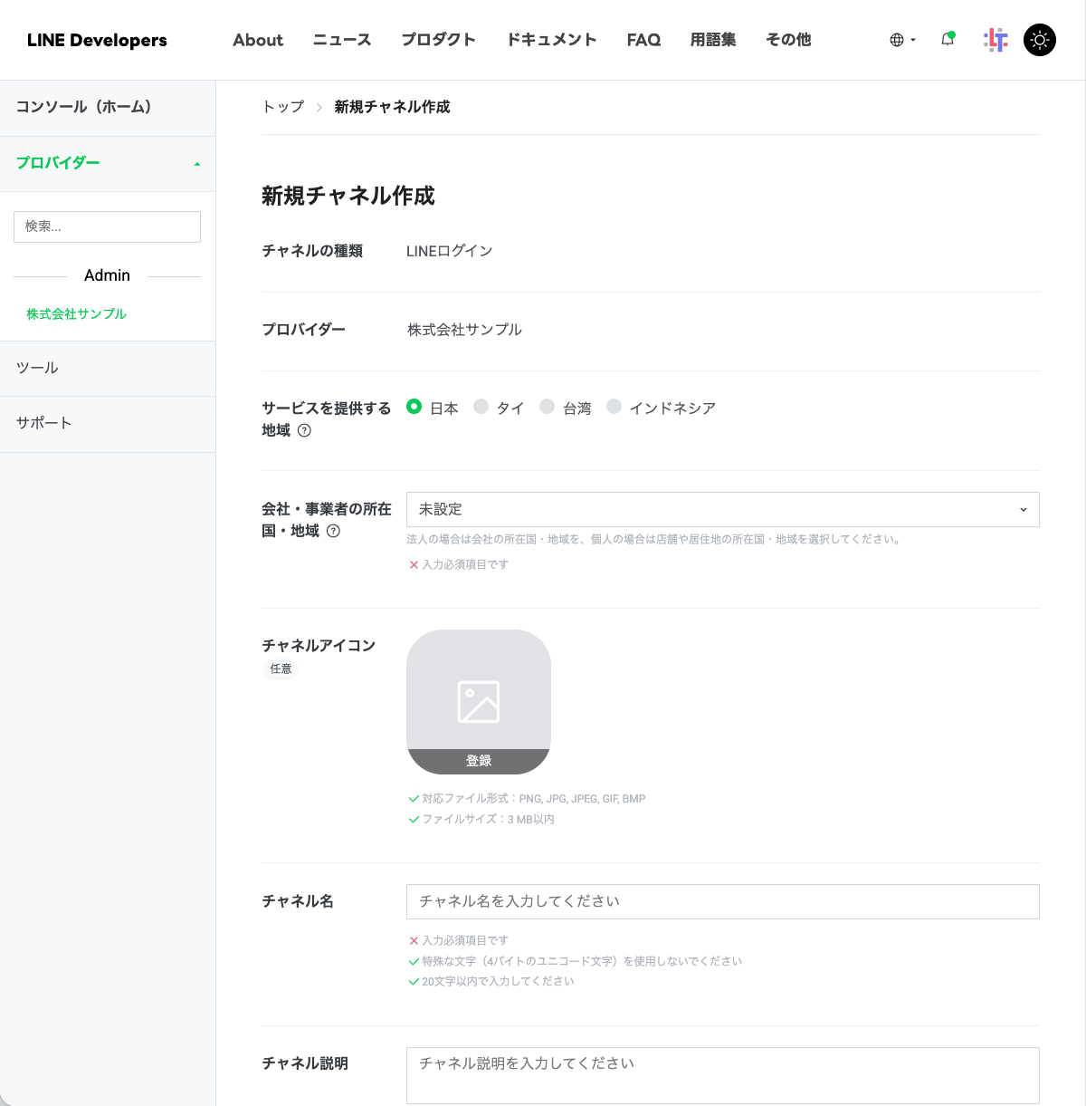Click the image placeholder in channel icon
The image size is (1086, 1106).
click(479, 701)
